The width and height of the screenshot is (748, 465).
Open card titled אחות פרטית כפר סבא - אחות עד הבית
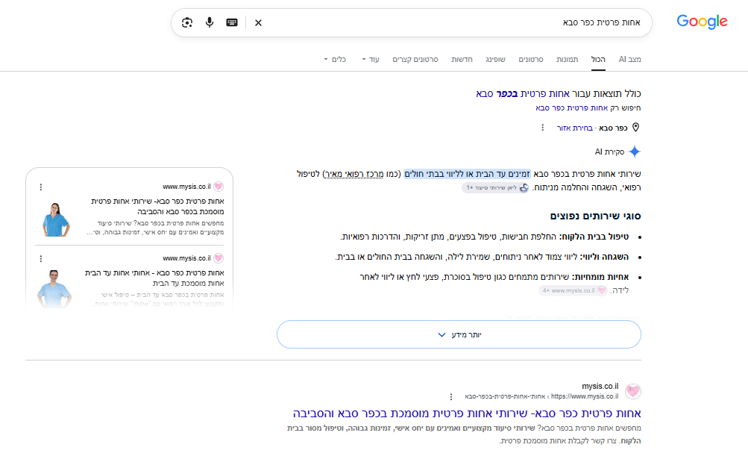pyautogui.click(x=154, y=278)
